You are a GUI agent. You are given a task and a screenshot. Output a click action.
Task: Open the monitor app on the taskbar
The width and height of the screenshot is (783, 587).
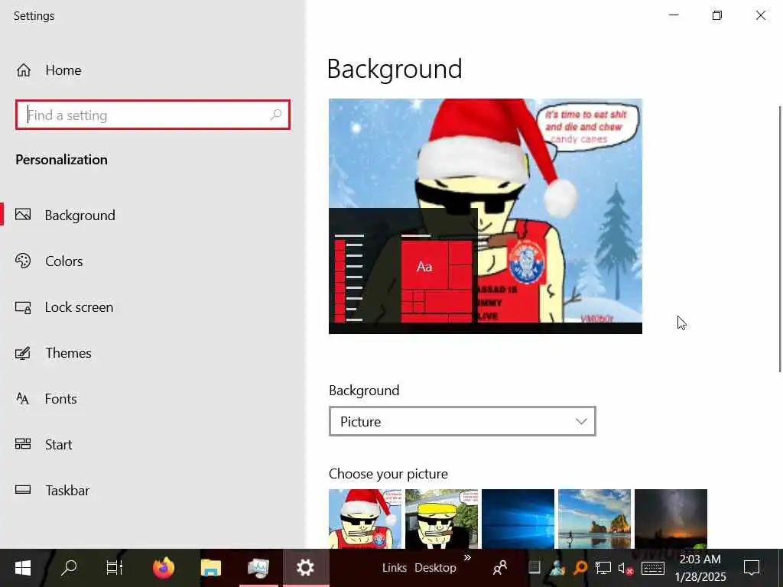click(258, 568)
